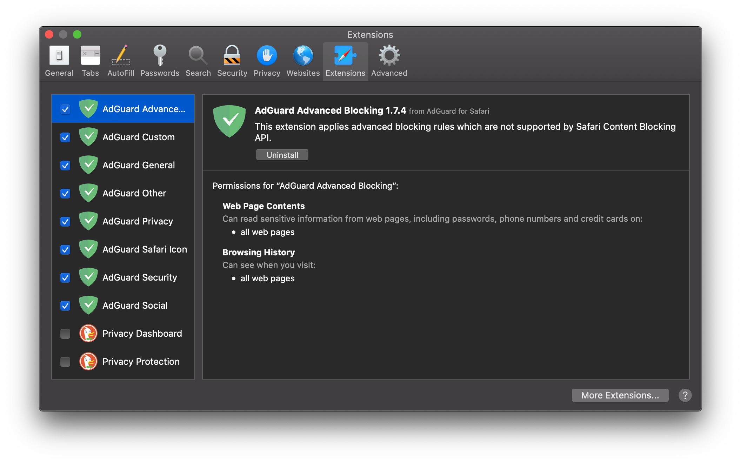Click the Extensions tab in toolbar
This screenshot has height=463, width=741.
[345, 60]
